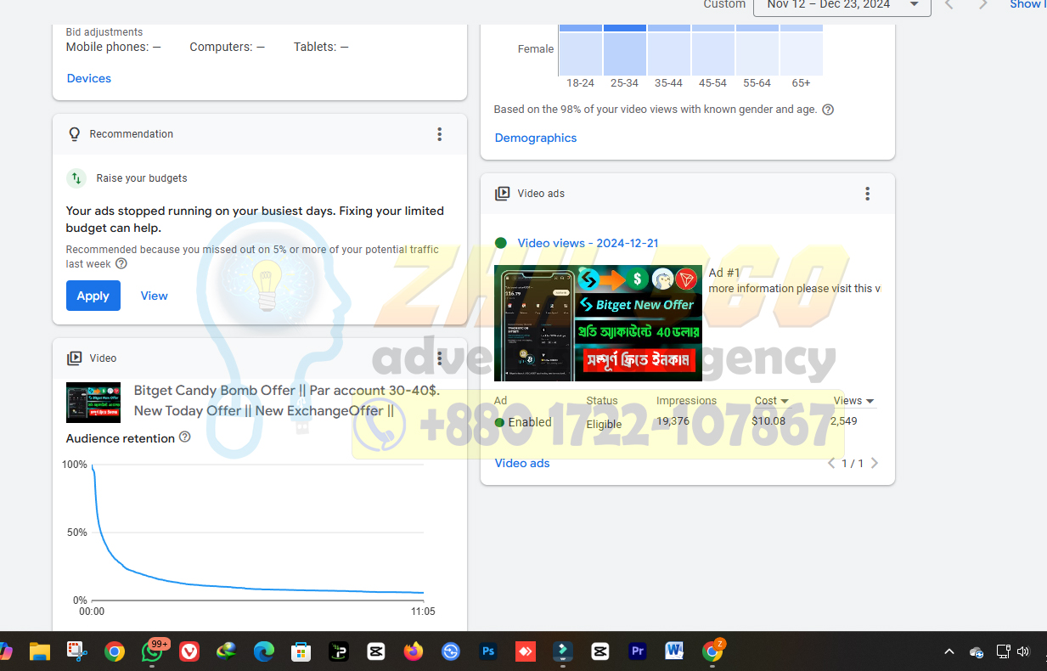The width and height of the screenshot is (1047, 671).
Task: Open the Video ads card three-dot menu
Action: coord(867,194)
